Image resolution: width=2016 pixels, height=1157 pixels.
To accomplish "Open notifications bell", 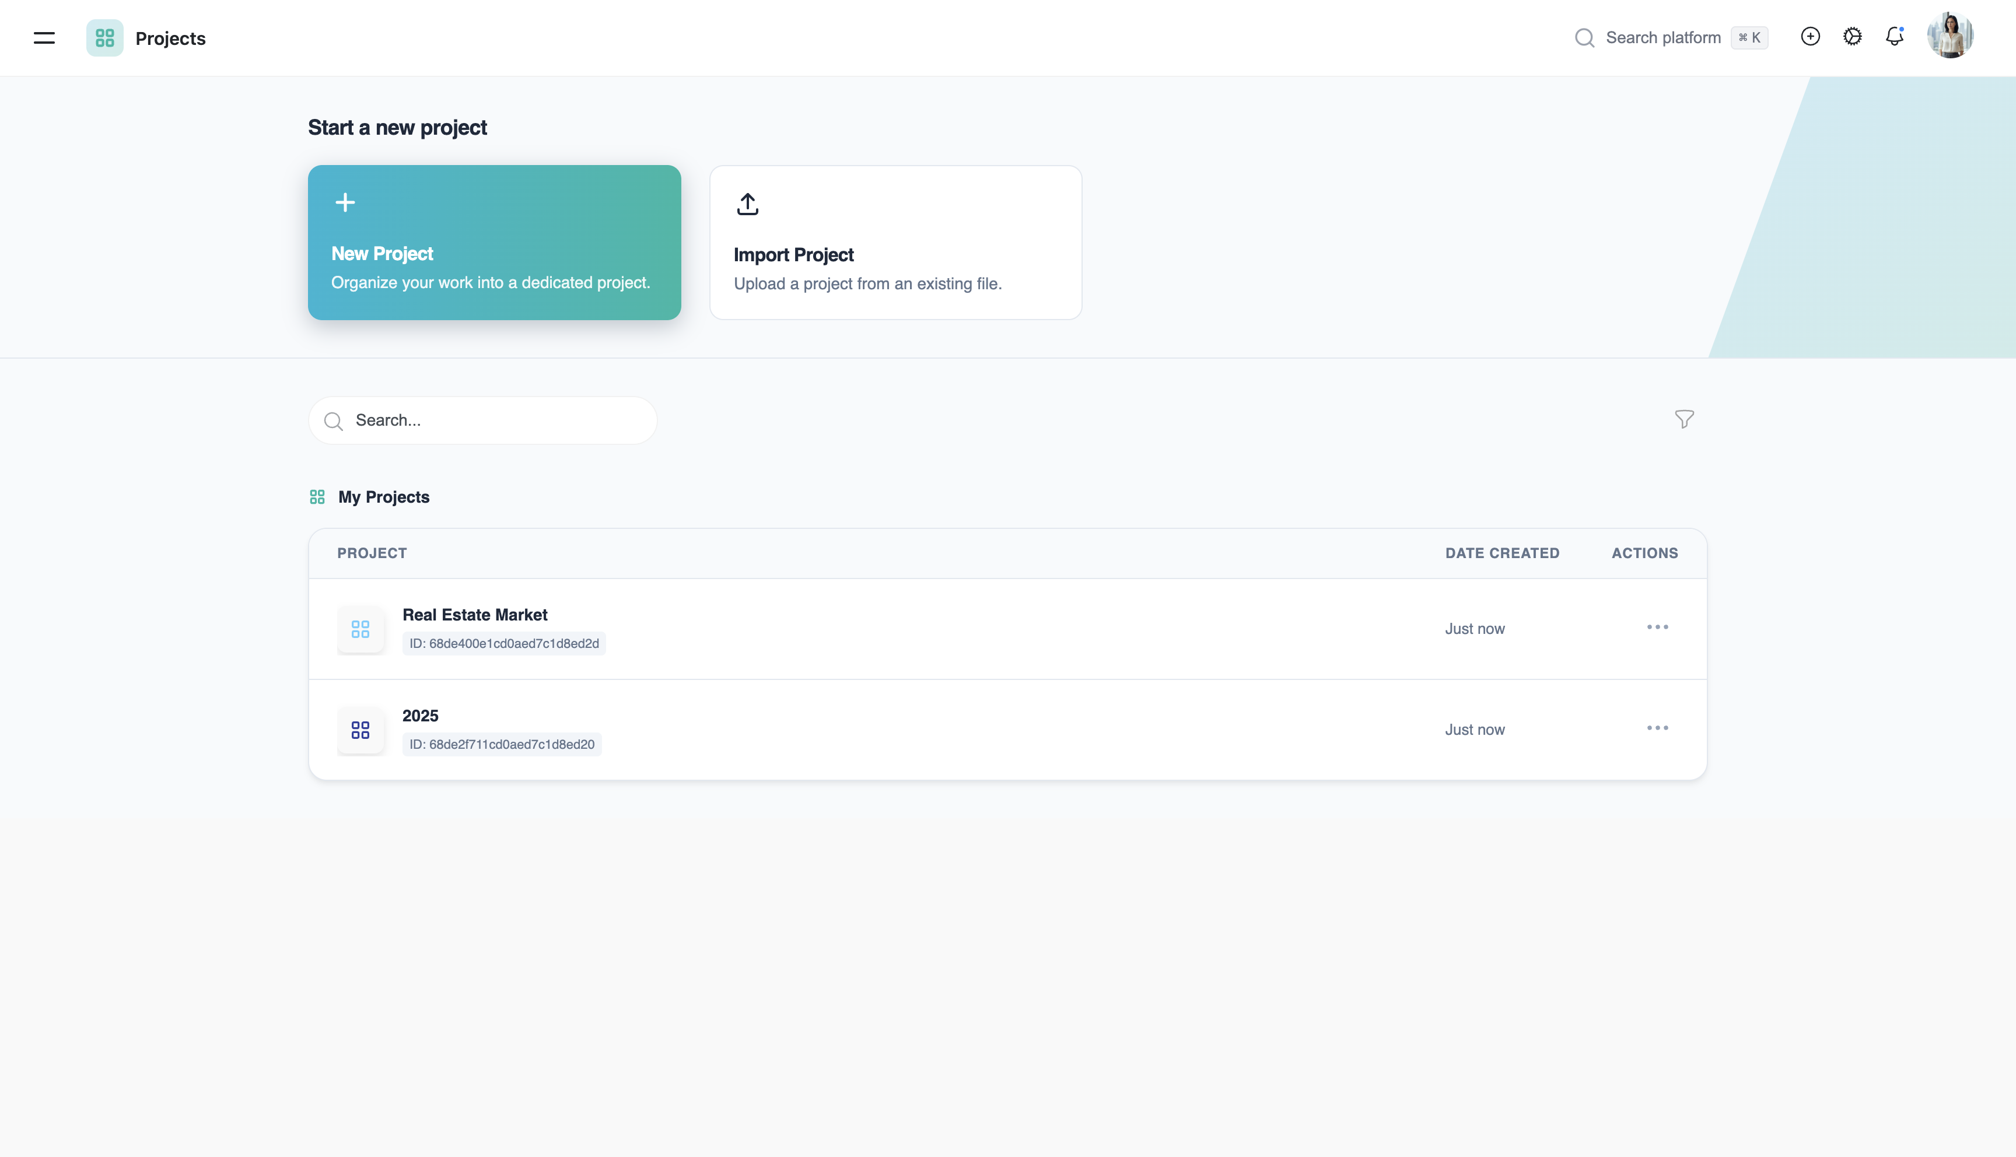I will (1895, 37).
